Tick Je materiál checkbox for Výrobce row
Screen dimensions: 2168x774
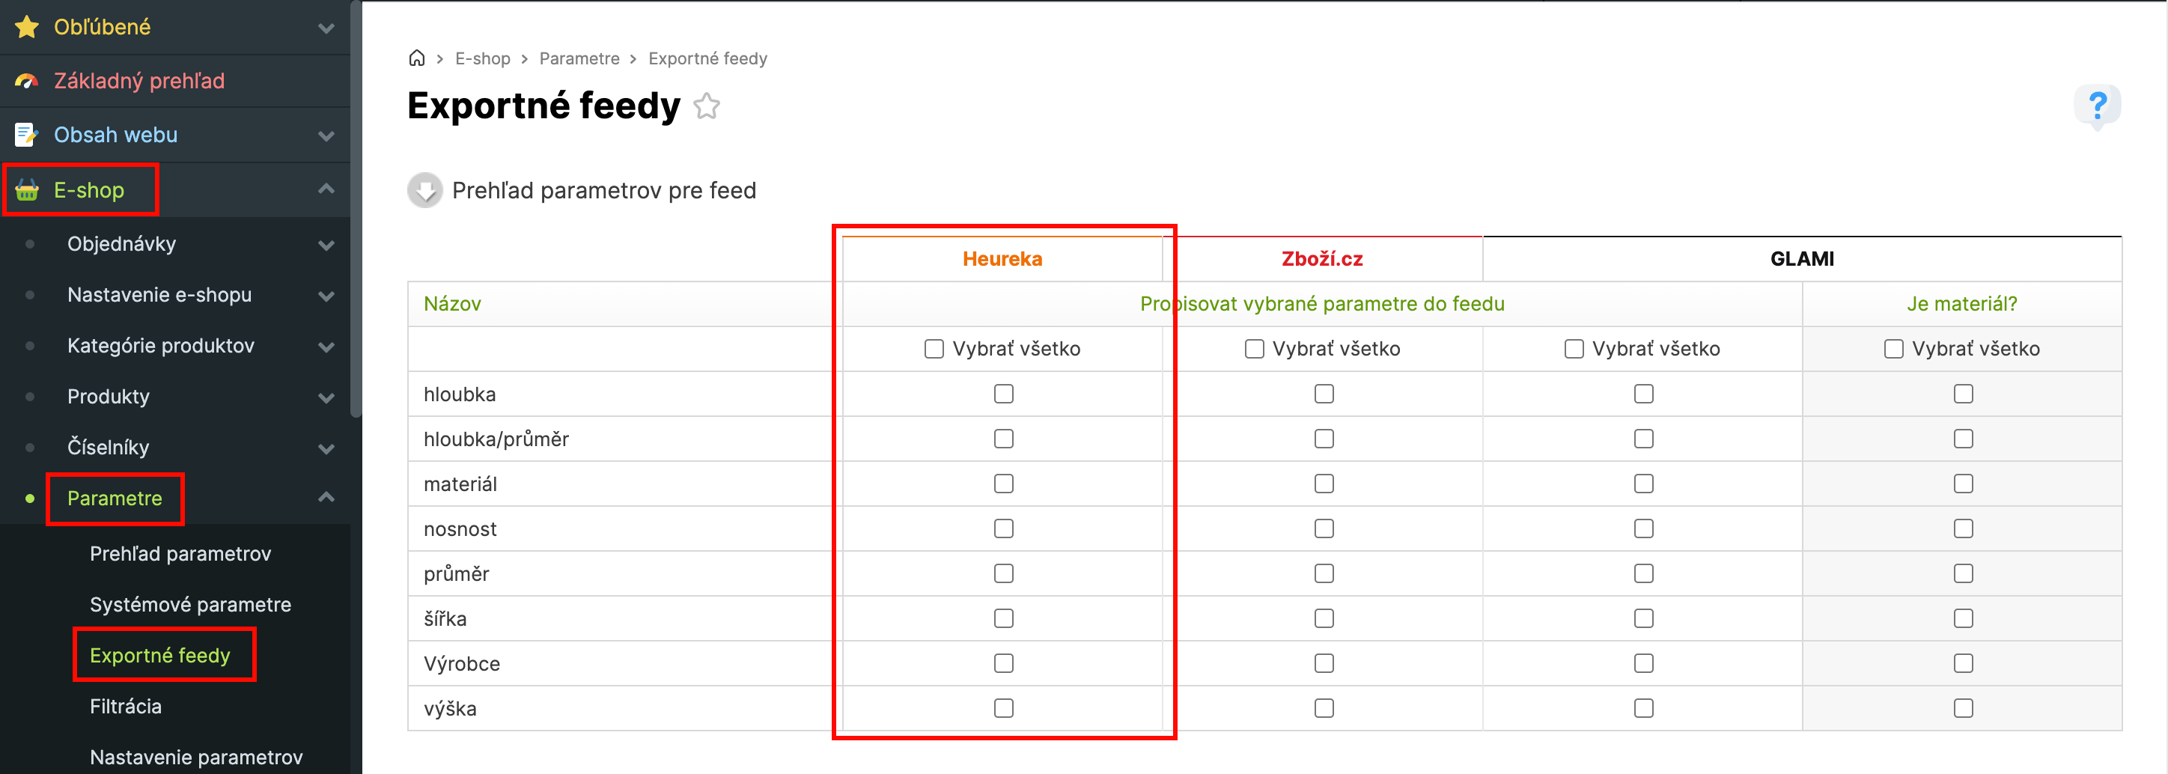[1963, 664]
